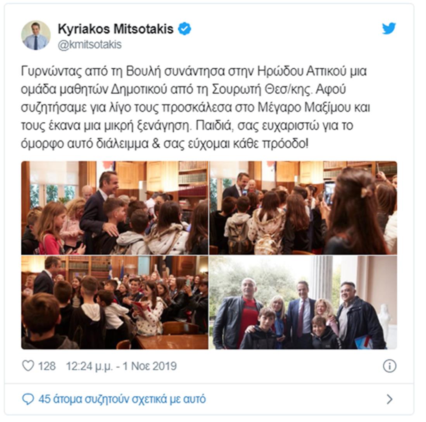Open top-left photo of man greeting children
Viewport: 426px width, 422px height.
tap(115, 208)
